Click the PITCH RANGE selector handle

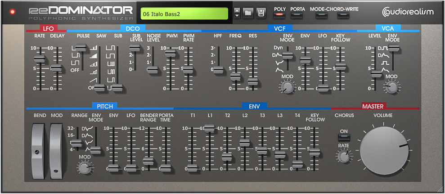pyautogui.click(x=76, y=143)
